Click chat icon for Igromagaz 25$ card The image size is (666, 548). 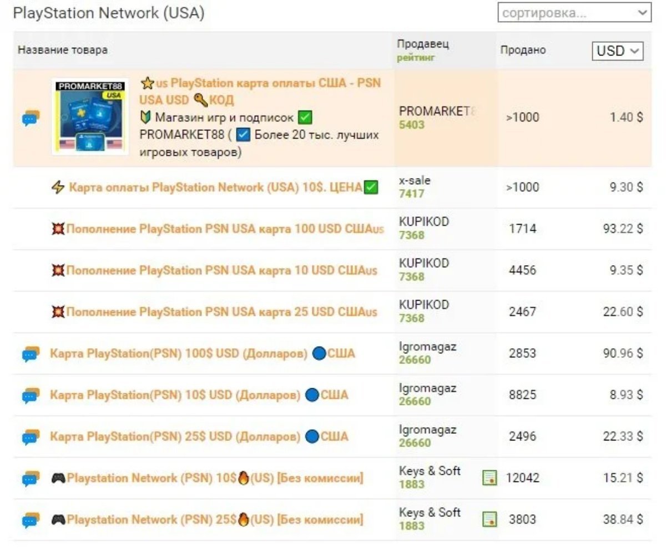(31, 437)
